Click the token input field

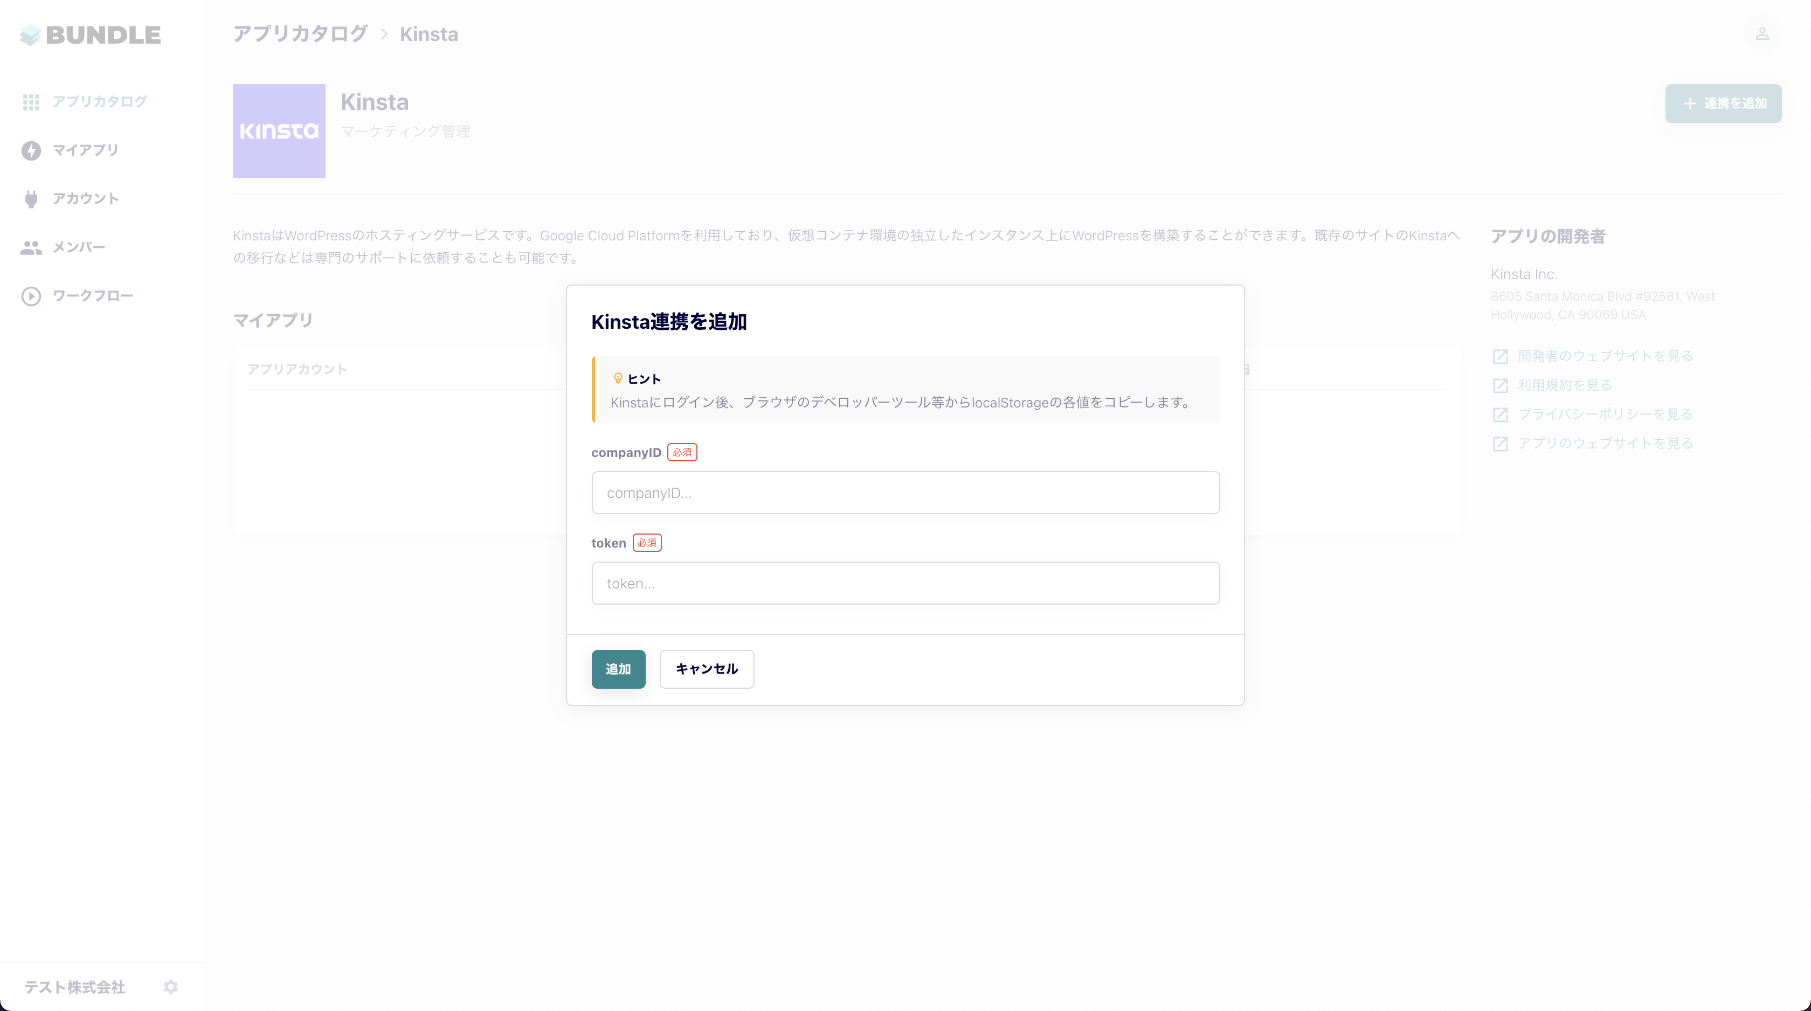click(905, 583)
